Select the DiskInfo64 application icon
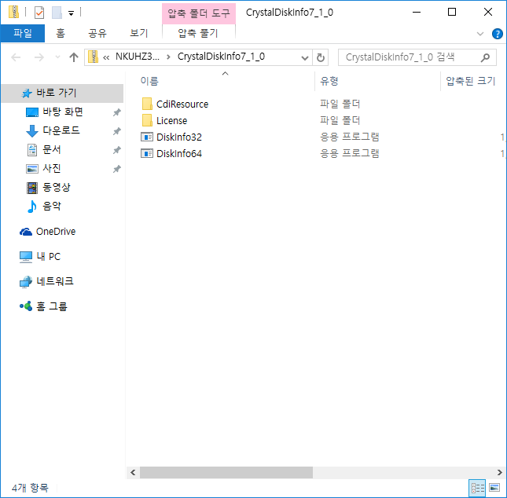Screen dimensions: 507x498 point(147,153)
